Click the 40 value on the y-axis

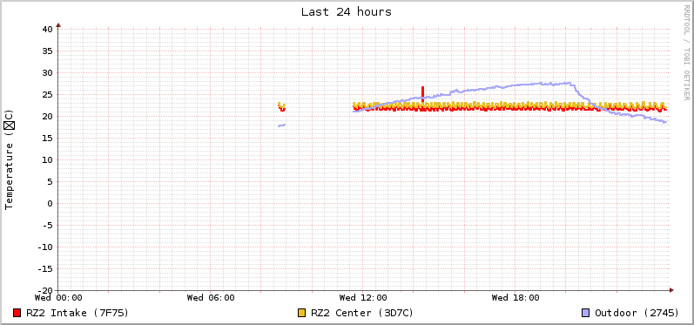coord(48,30)
